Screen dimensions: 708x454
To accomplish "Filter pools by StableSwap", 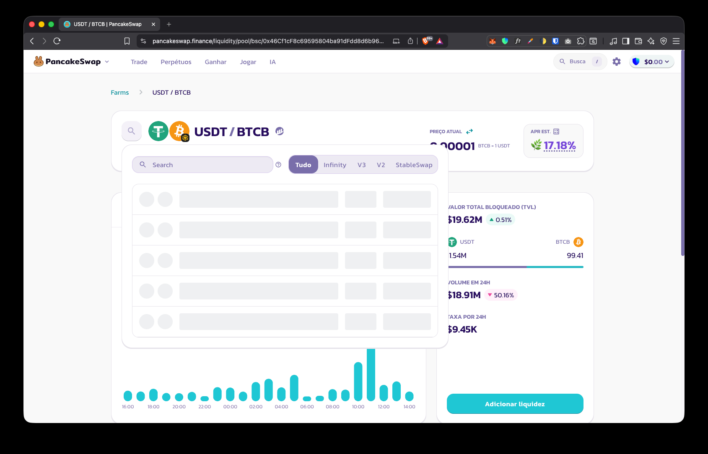I will [414, 165].
